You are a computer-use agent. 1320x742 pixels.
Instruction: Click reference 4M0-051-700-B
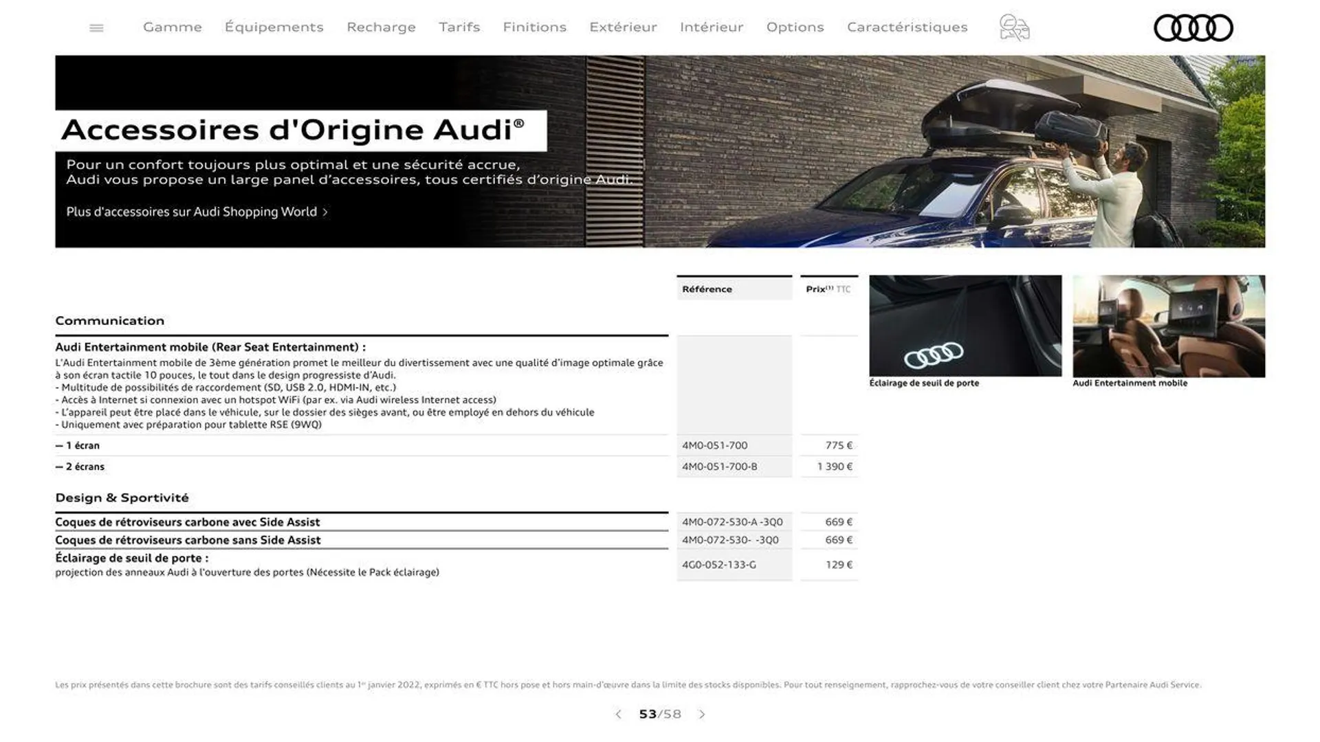coord(720,466)
